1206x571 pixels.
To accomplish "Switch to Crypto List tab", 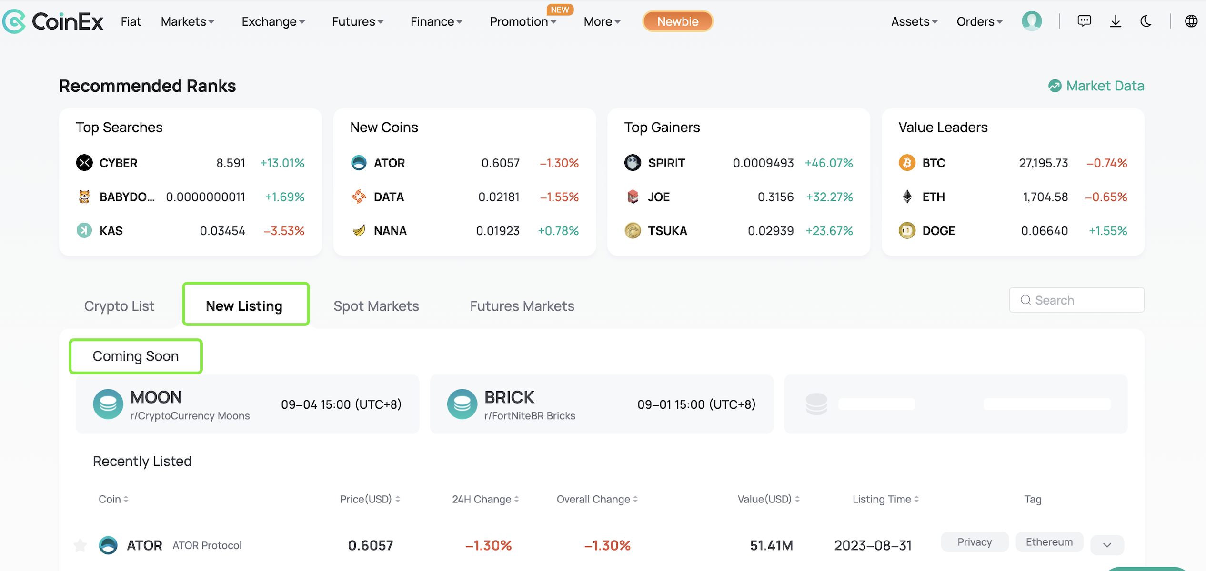I will point(119,306).
